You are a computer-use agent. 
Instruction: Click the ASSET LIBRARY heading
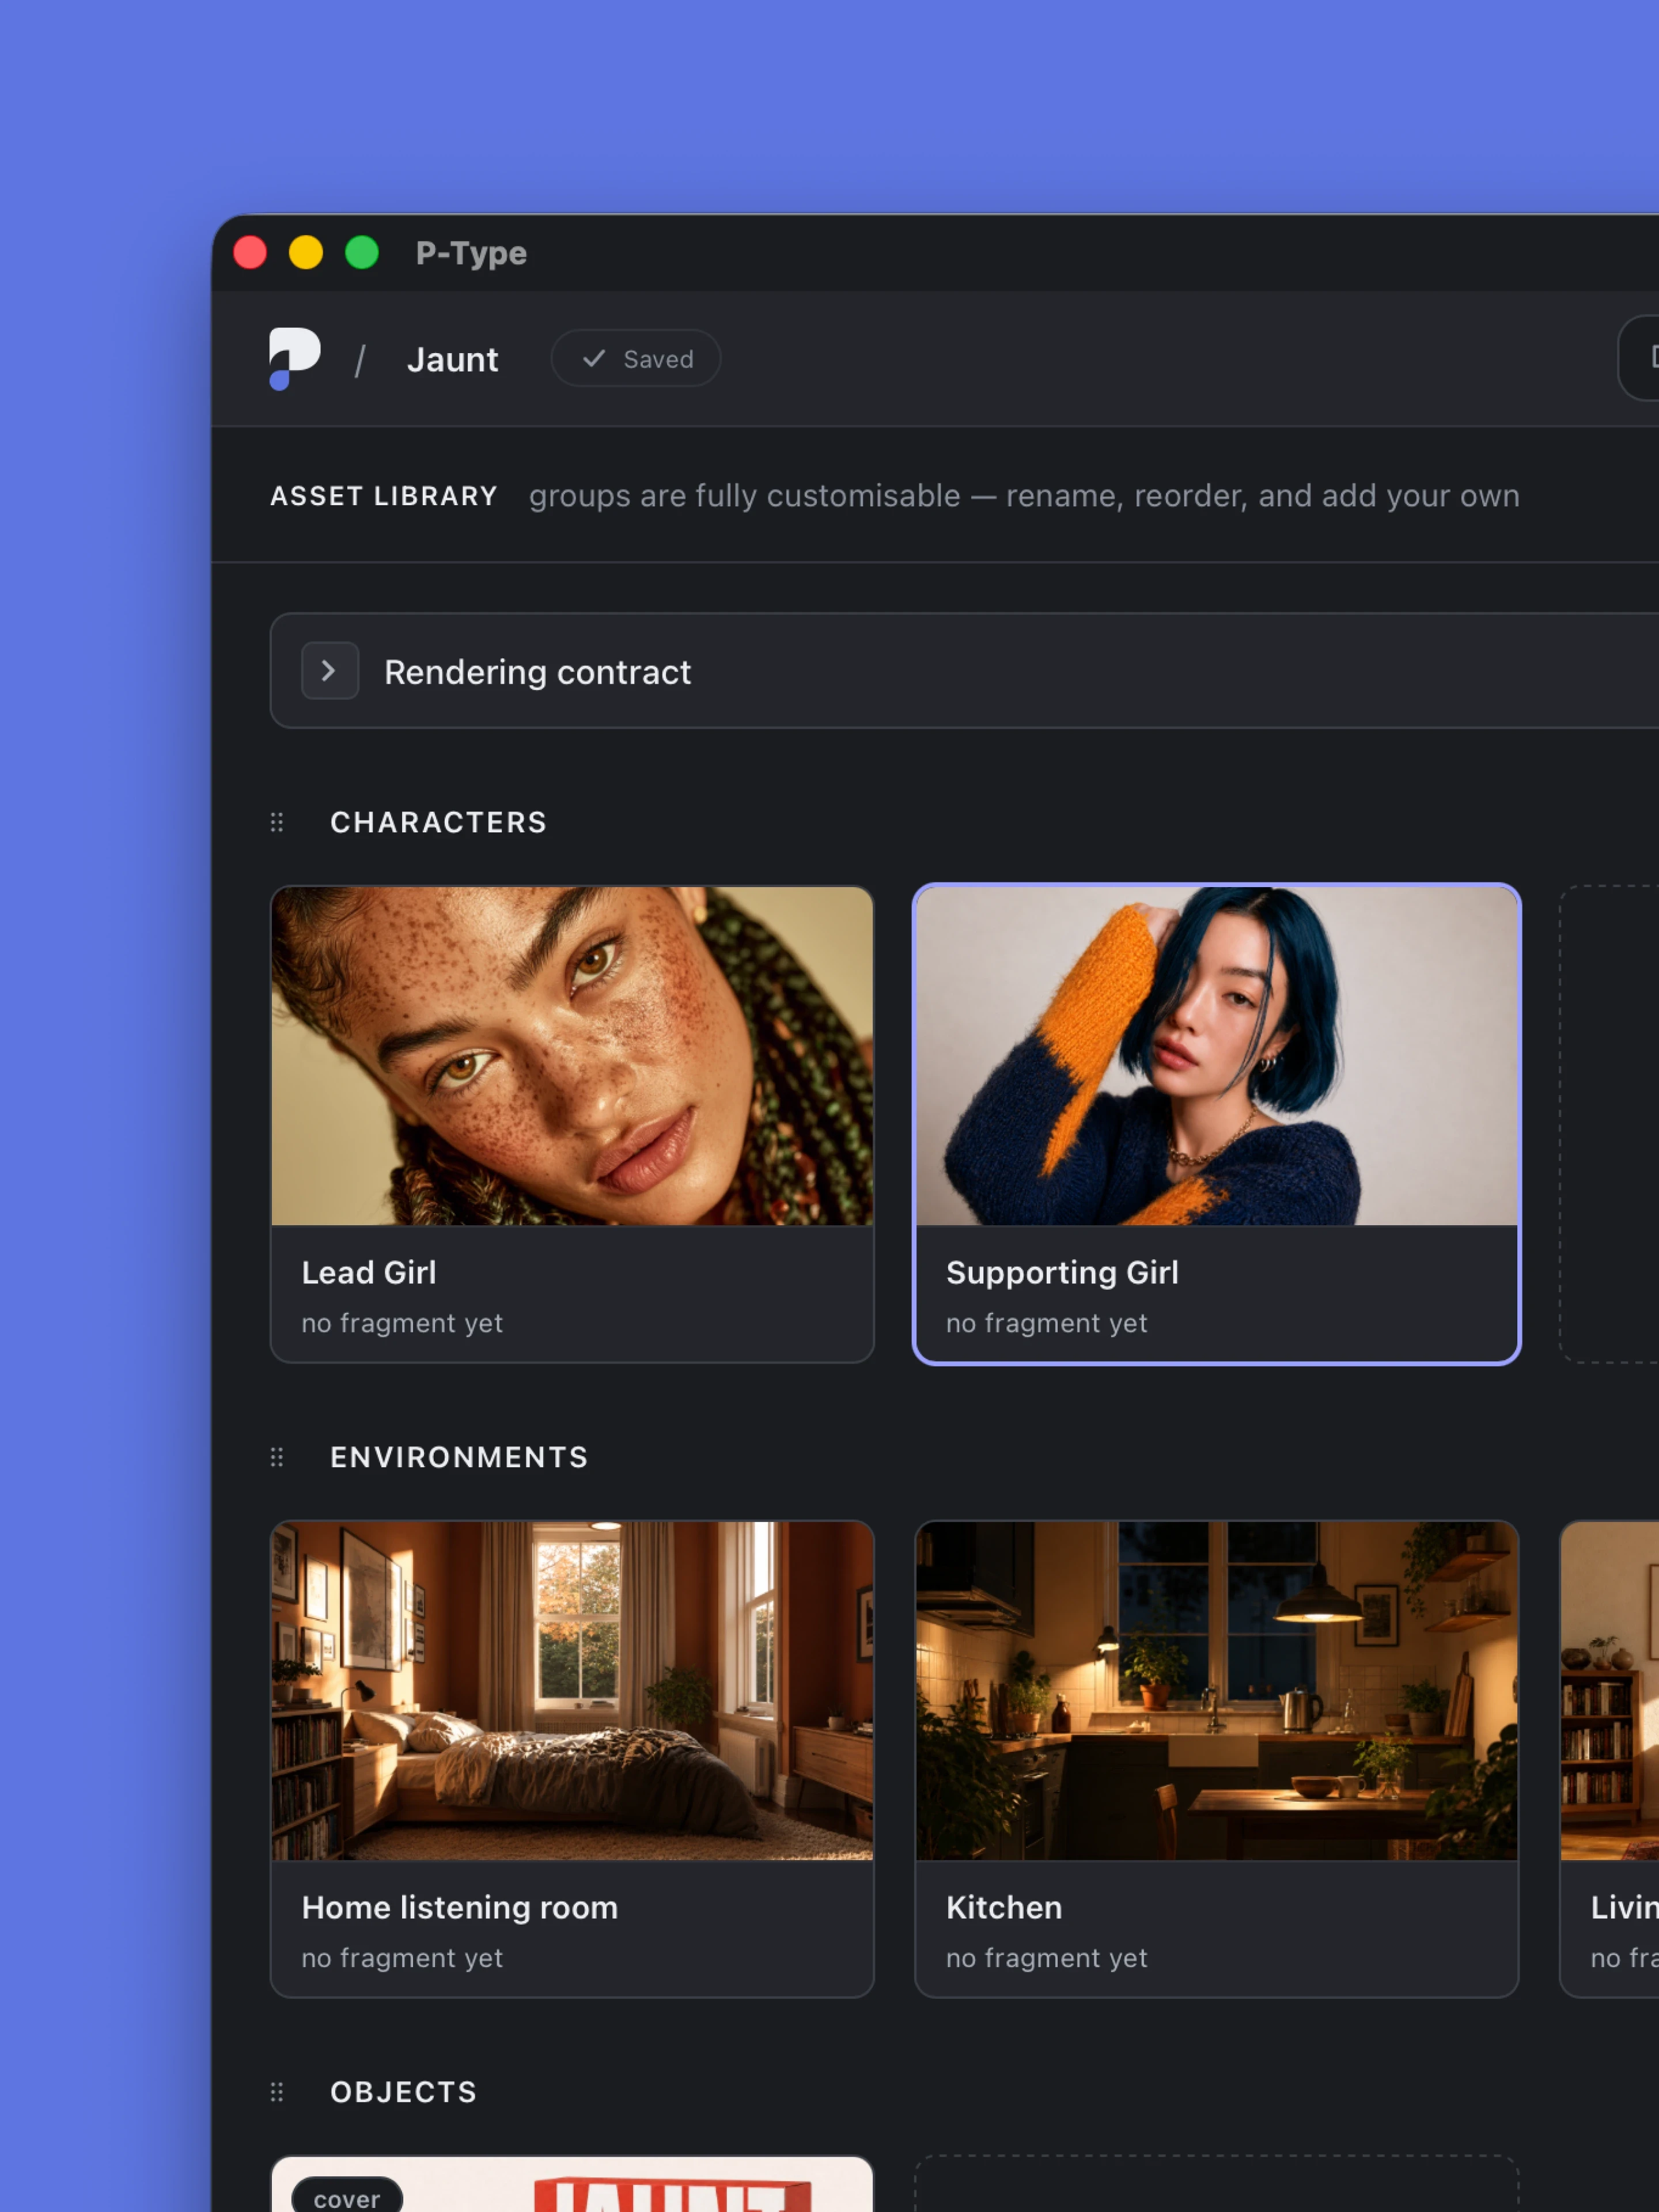coord(384,496)
